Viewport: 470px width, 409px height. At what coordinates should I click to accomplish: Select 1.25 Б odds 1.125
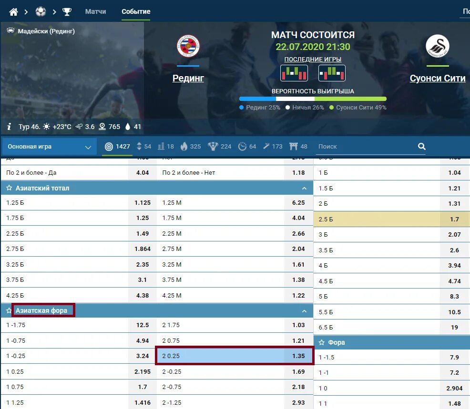click(79, 203)
